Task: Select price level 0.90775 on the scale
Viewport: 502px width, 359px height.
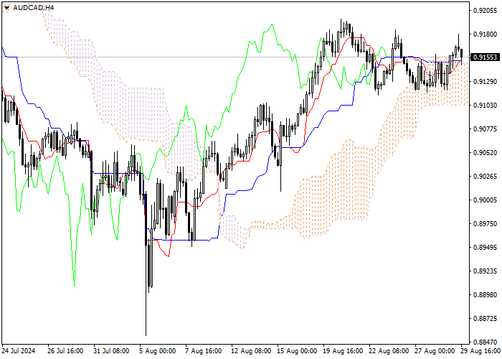Action: click(486, 129)
